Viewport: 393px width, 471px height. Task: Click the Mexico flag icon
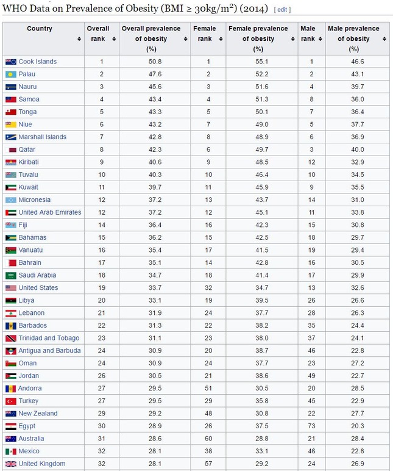[x=11, y=451]
